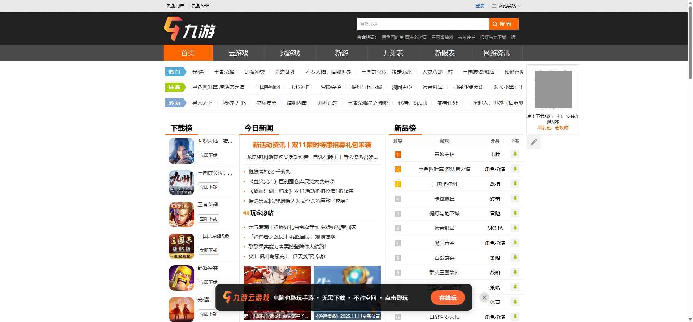Image resolution: width=693 pixels, height=322 pixels.
Task: Click the orange 搜索 search button
Action: (504, 24)
